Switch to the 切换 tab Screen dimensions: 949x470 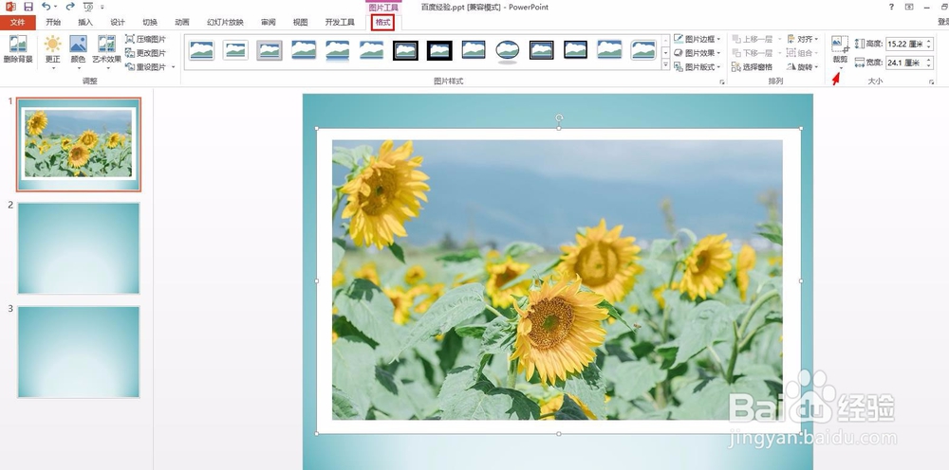[x=150, y=23]
